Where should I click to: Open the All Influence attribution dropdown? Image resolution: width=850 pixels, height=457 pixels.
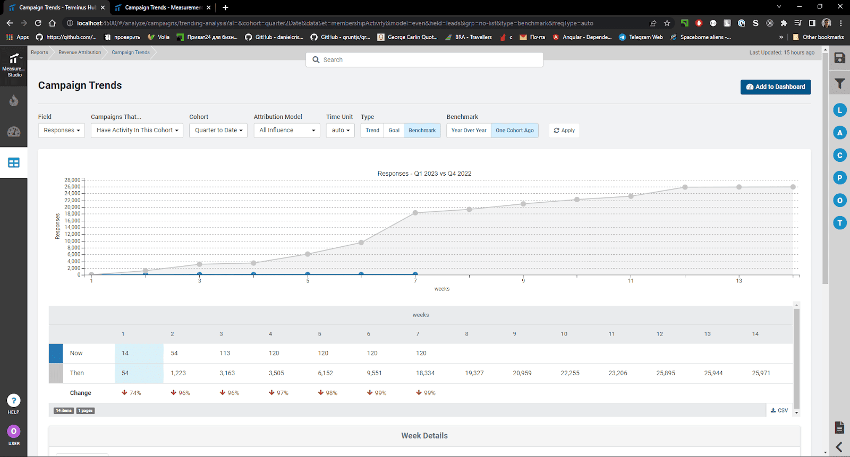(287, 131)
